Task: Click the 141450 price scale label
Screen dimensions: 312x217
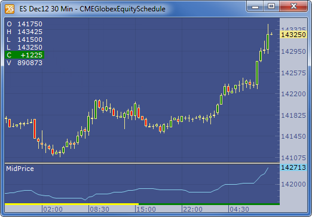Action: (x=293, y=136)
